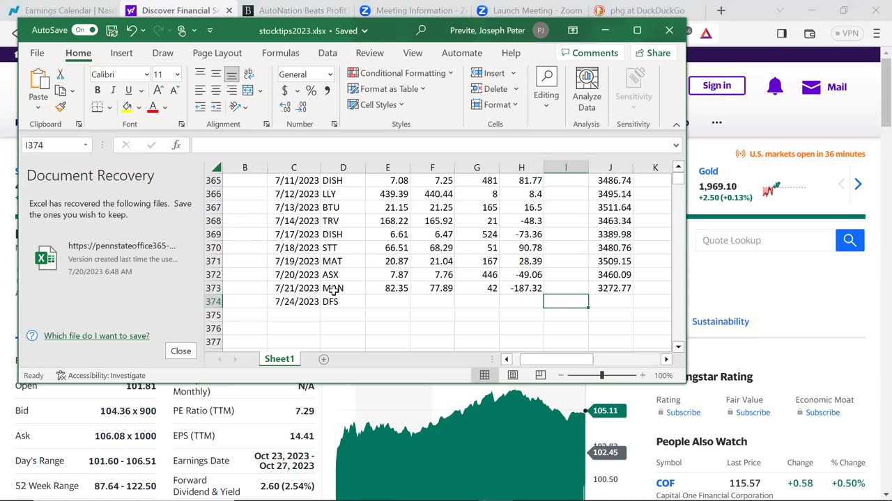Screen dimensions: 892x501
Task: Open the Font size dropdown
Action: [177, 74]
